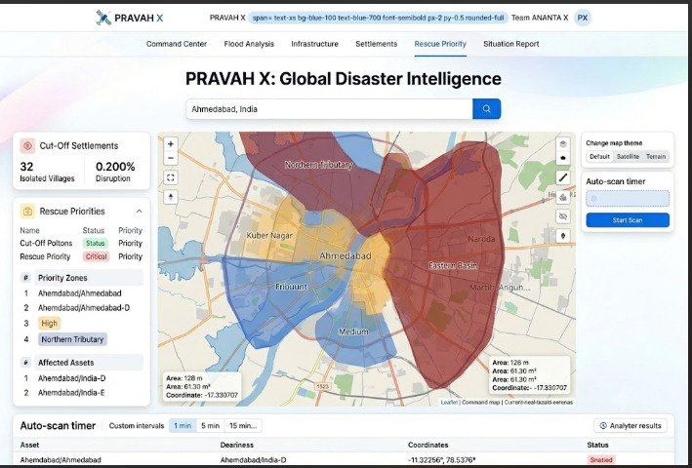
Task: Click the Leaflet attribution link
Action: tap(449, 403)
